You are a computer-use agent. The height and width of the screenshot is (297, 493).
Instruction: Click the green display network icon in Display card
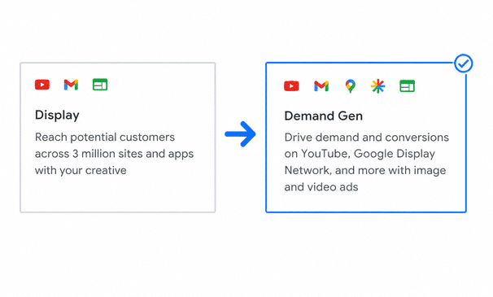[100, 85]
